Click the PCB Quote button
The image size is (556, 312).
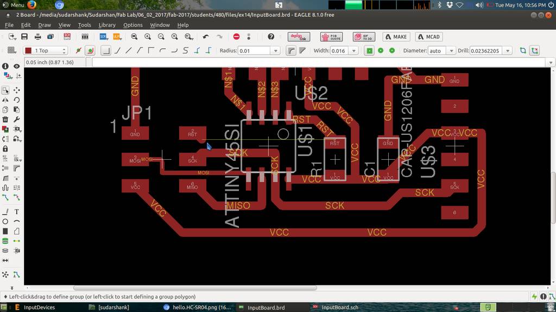coord(331,37)
